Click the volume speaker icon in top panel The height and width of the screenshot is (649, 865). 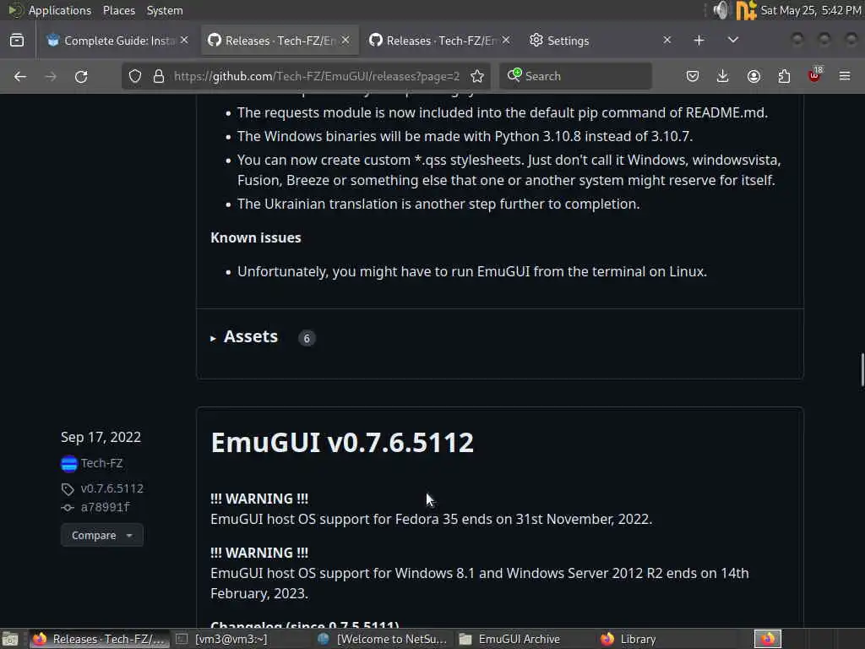[721, 10]
